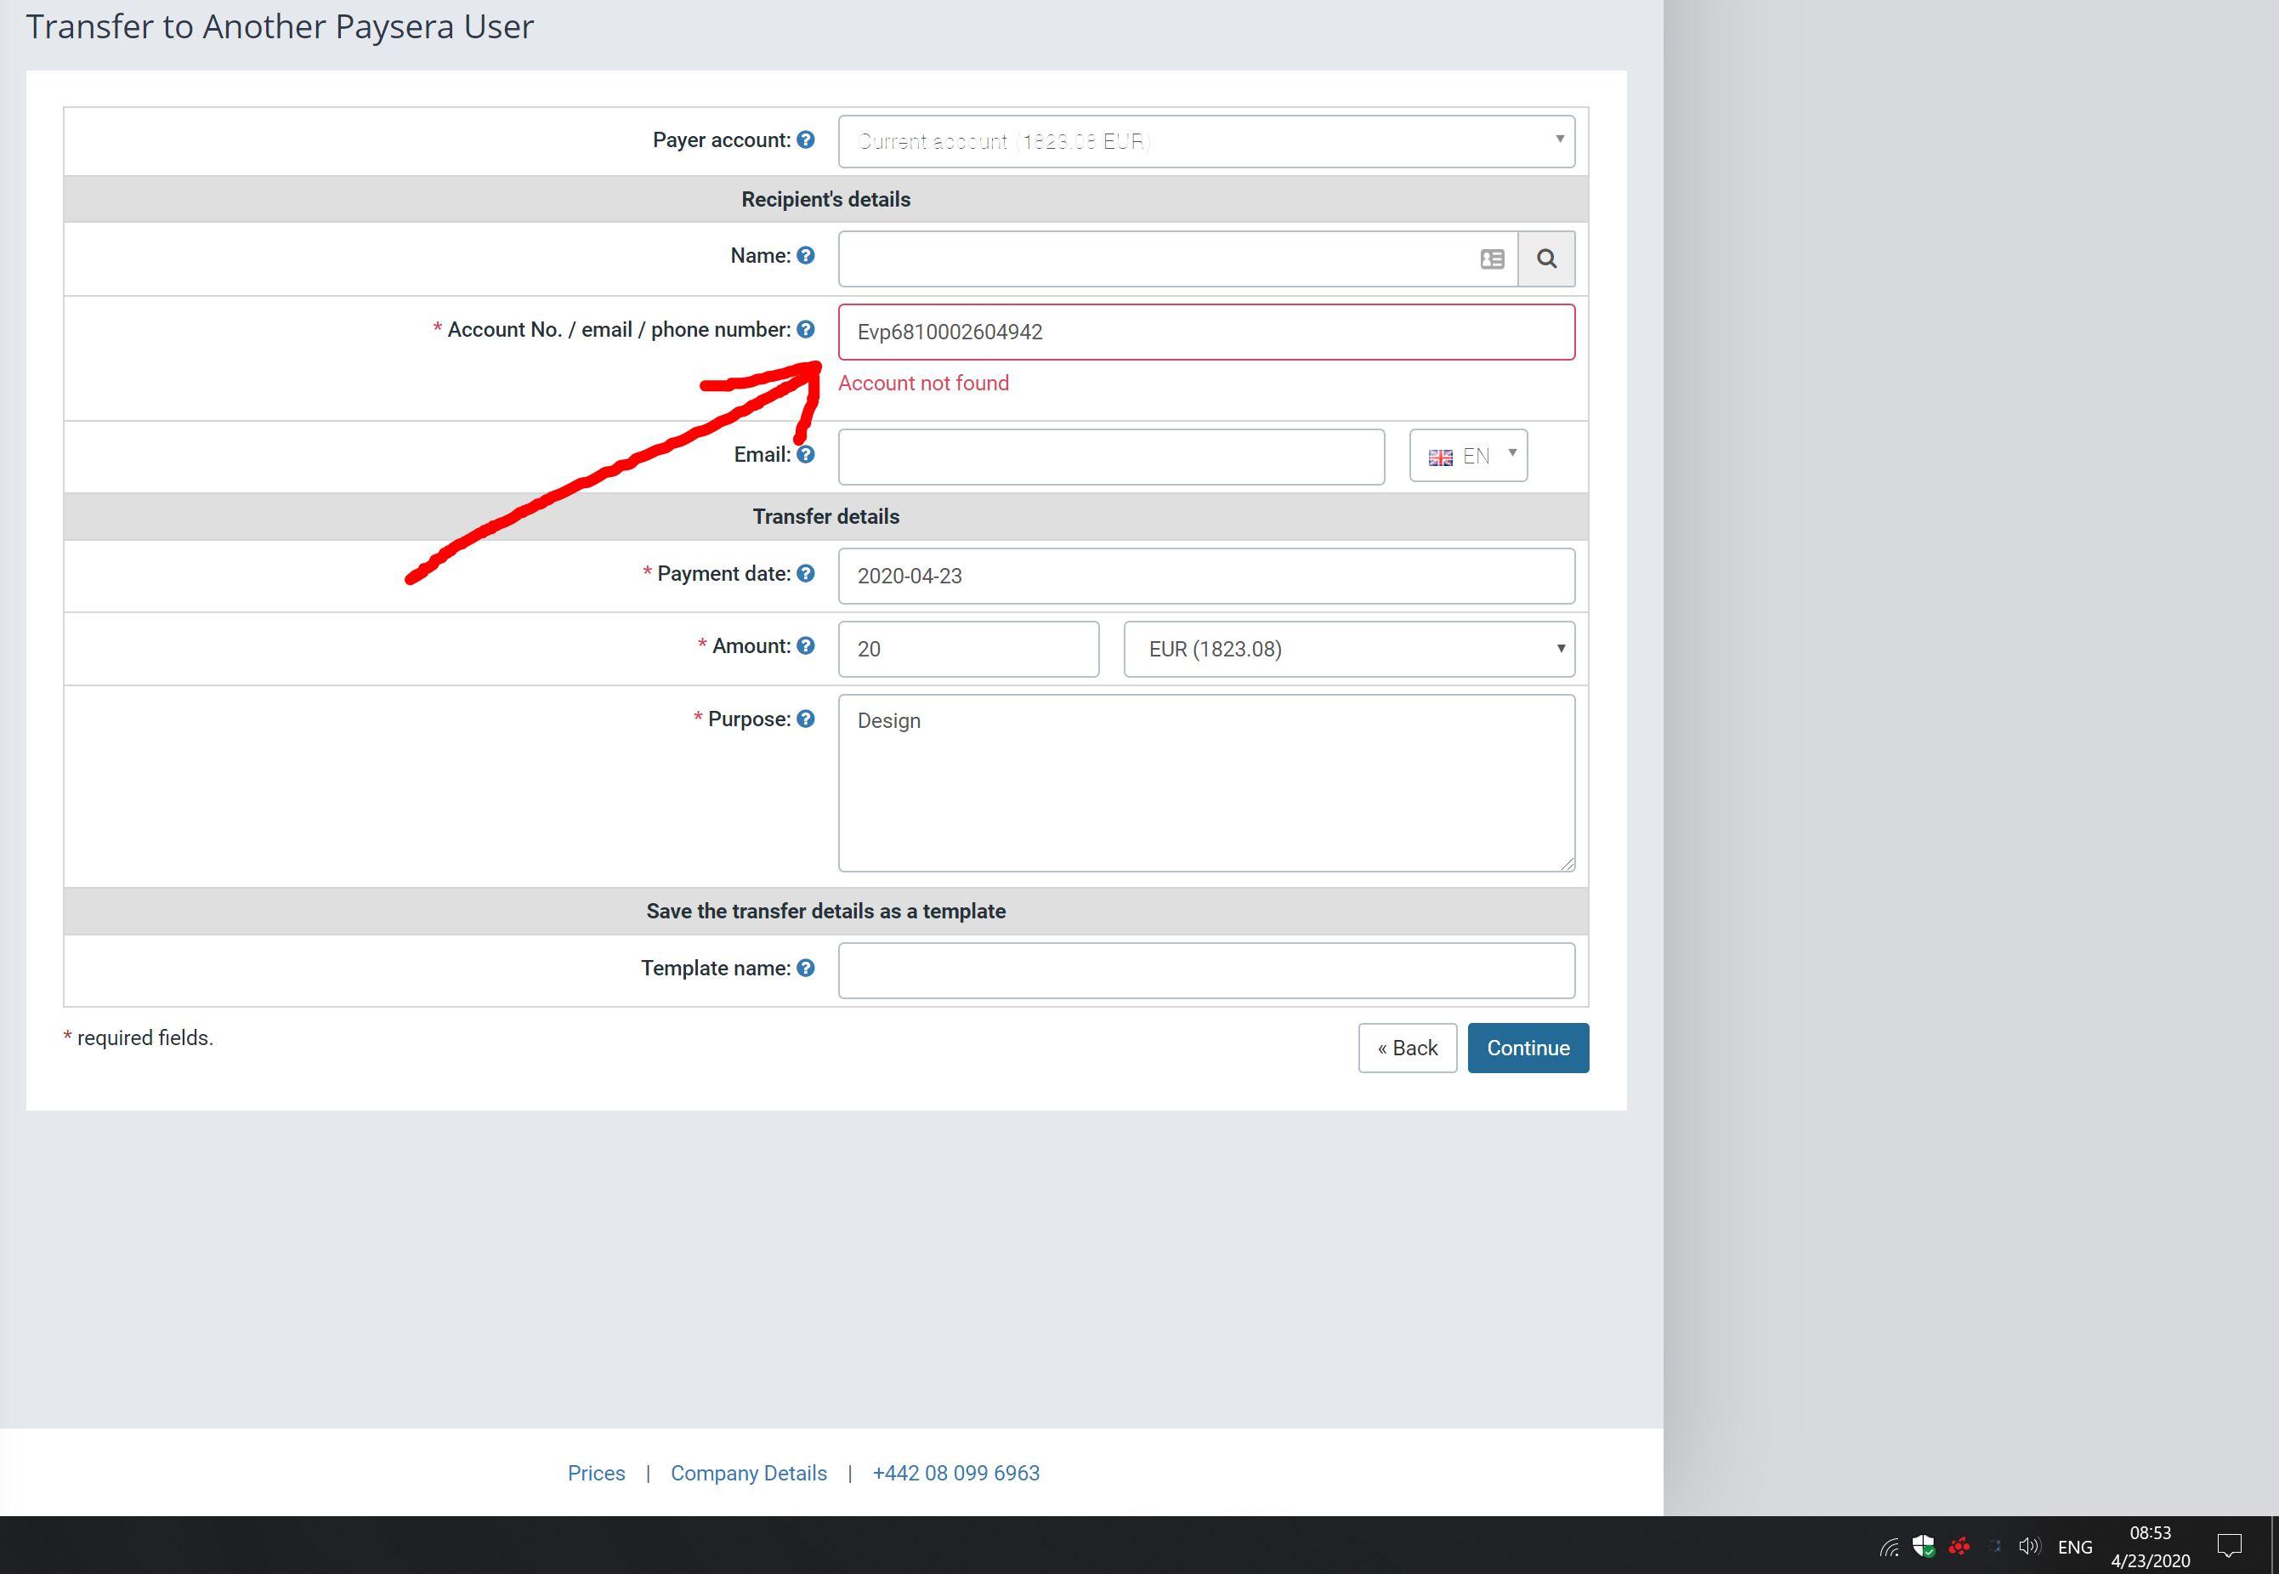Focus the recipient Email input field
Image resolution: width=2279 pixels, height=1574 pixels.
coord(1111,457)
